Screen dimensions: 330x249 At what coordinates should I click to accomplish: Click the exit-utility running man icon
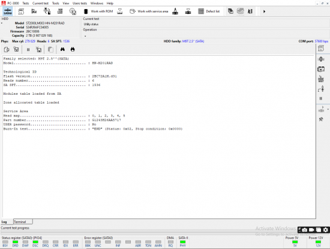[250, 11]
